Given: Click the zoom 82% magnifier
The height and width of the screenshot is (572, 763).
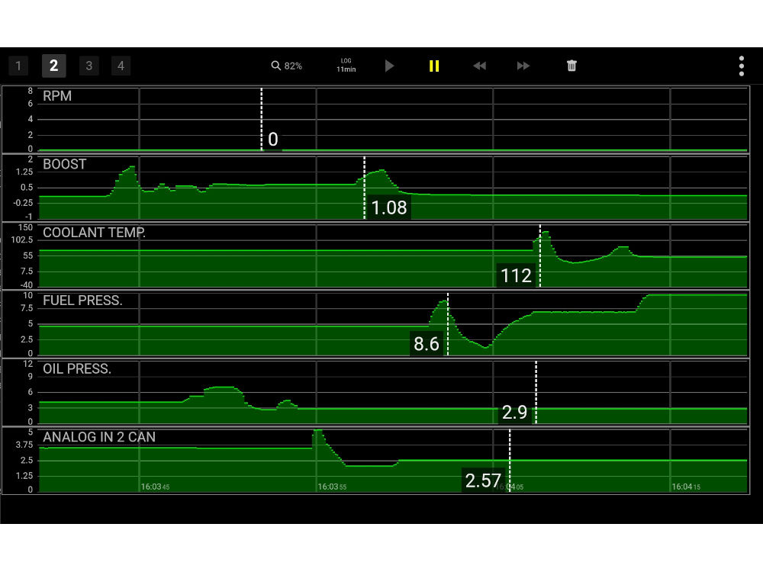Looking at the screenshot, I should [287, 66].
